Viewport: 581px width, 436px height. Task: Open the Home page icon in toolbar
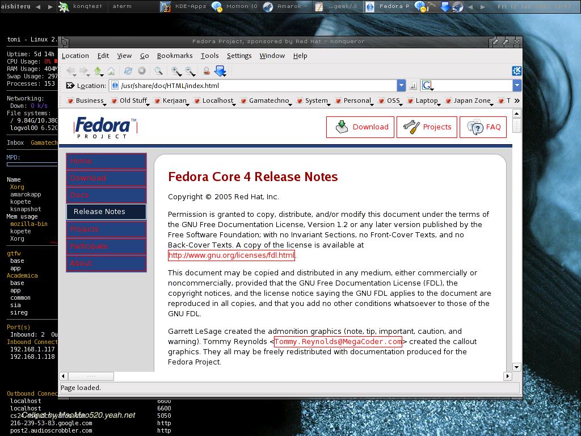tap(111, 71)
